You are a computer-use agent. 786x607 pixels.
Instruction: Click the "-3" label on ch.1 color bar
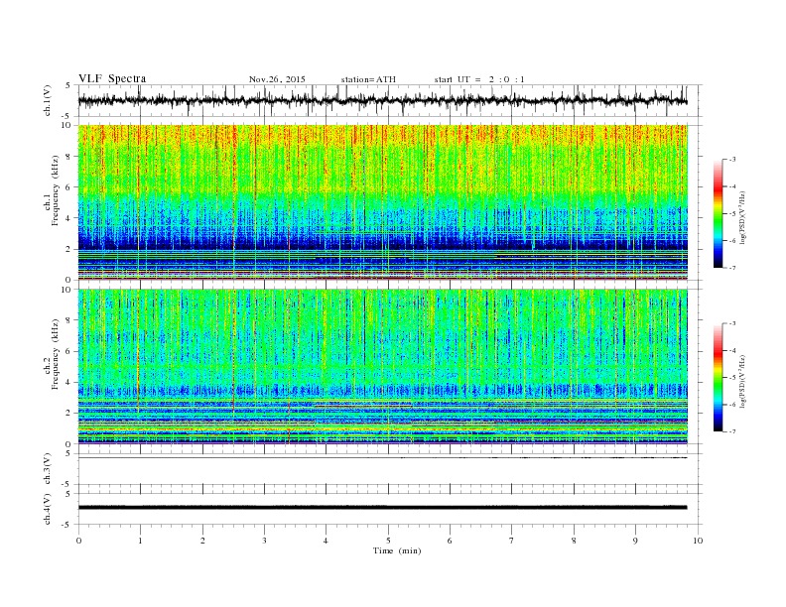point(732,160)
